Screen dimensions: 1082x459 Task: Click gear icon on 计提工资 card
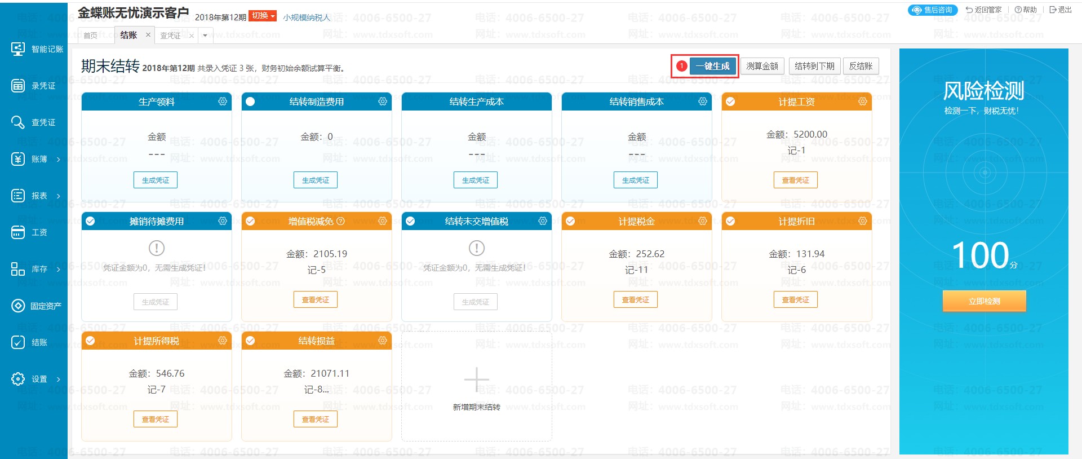[862, 101]
